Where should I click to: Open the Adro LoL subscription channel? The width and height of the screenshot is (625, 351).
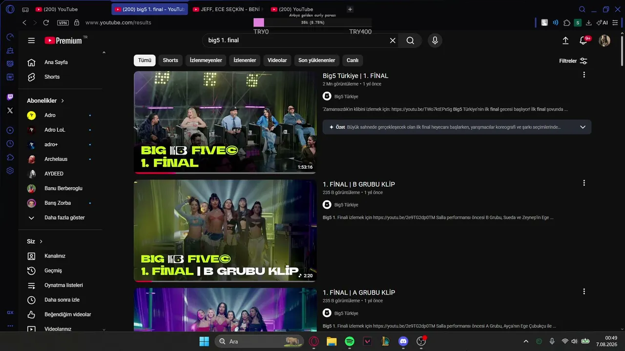pyautogui.click(x=60, y=130)
